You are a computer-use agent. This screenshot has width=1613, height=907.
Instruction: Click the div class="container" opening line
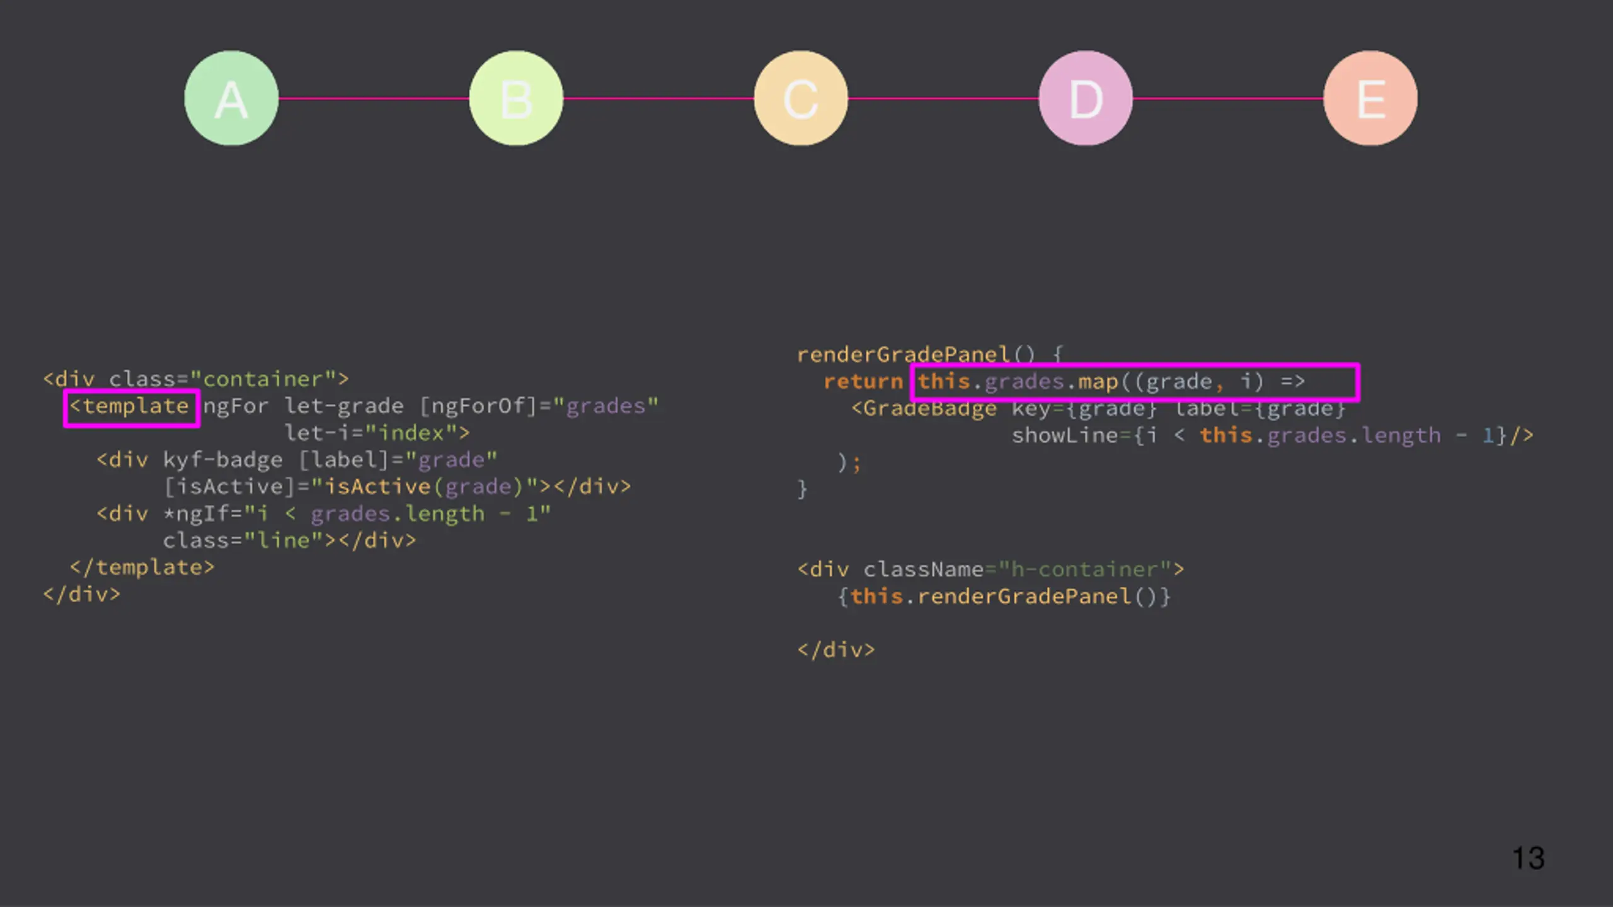[195, 379]
